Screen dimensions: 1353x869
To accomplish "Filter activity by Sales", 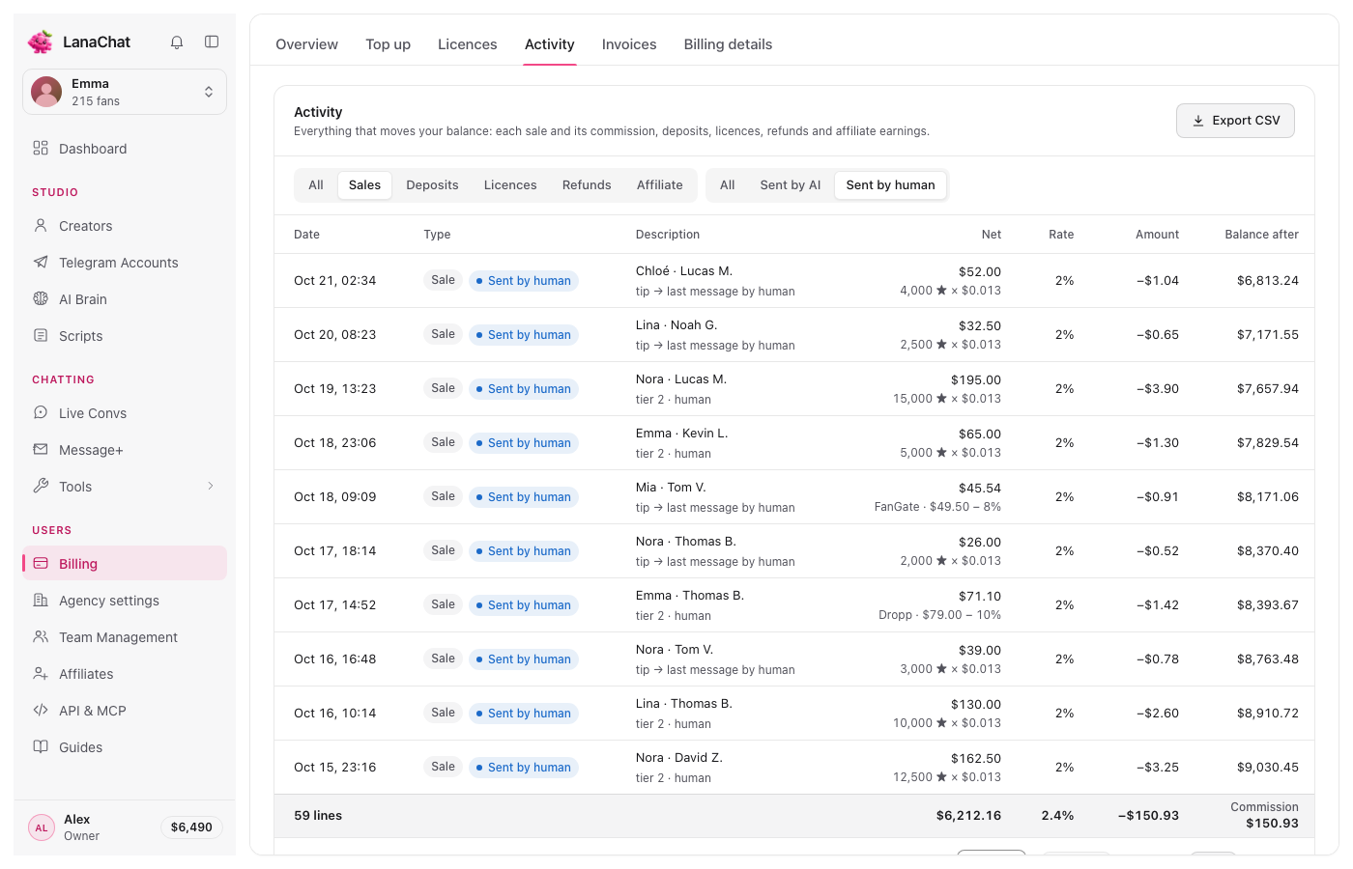I will [364, 185].
